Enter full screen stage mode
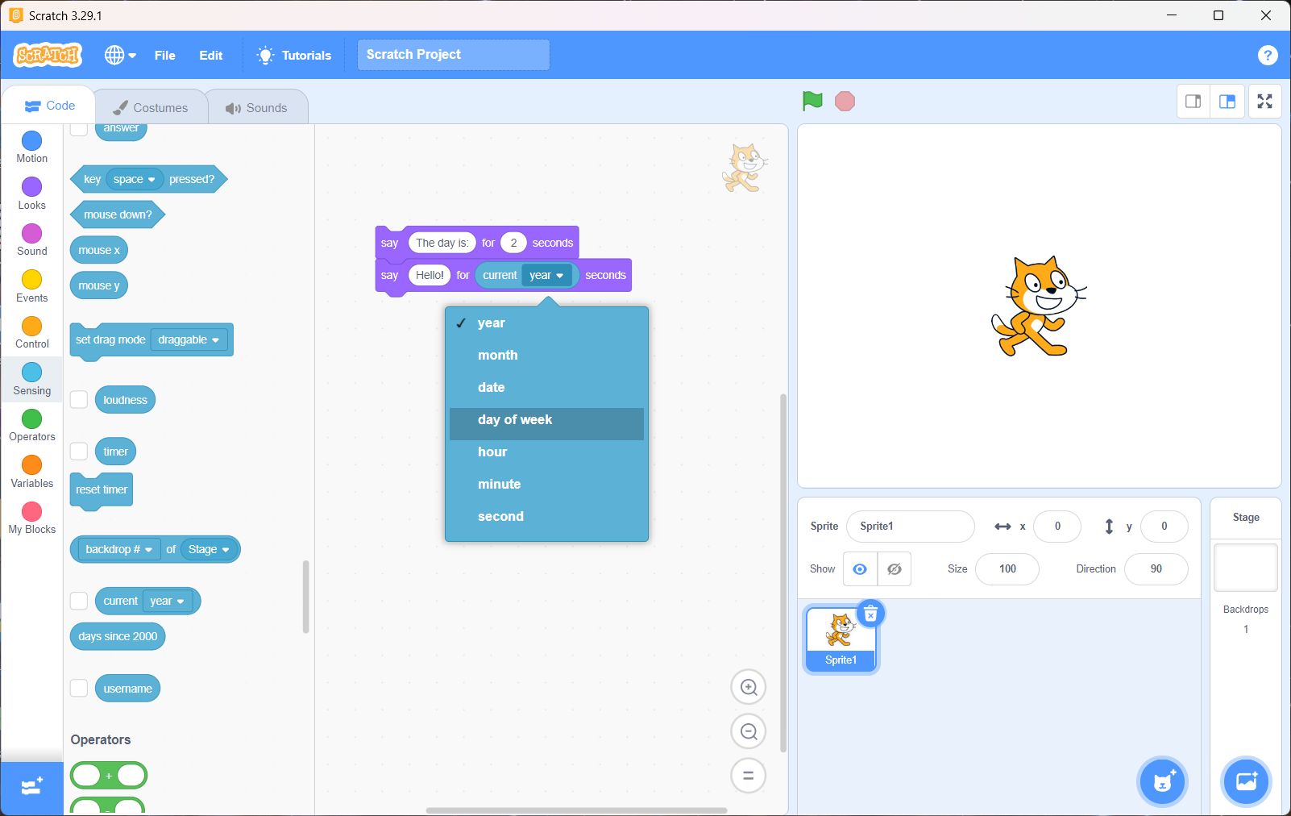The height and width of the screenshot is (816, 1291). 1264,102
